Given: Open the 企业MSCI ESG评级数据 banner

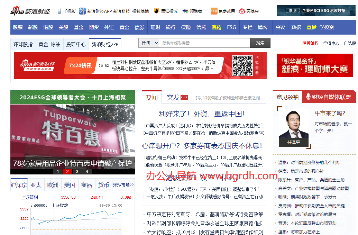Looking at the screenshot, I should coord(316,10).
